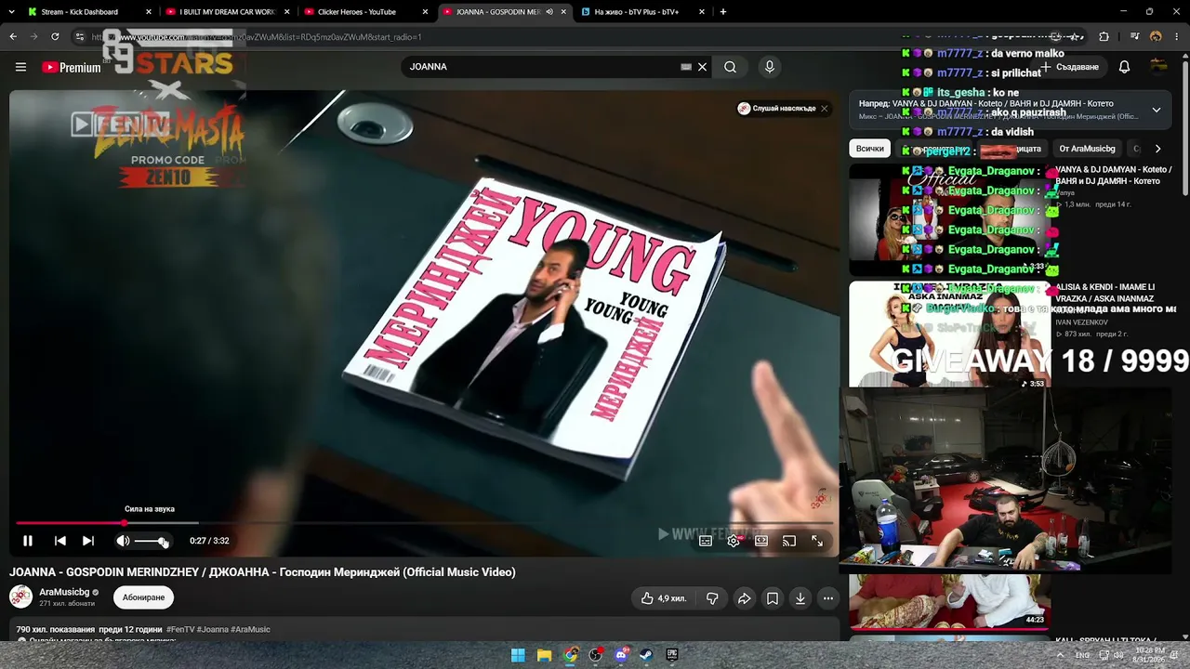Open the AraMusicbg channel avatar
The width and height of the screenshot is (1190, 669).
(x=20, y=597)
